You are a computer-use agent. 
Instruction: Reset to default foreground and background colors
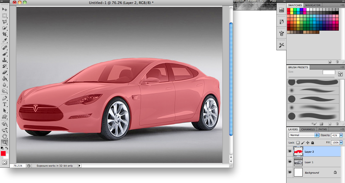(x=2, y=148)
